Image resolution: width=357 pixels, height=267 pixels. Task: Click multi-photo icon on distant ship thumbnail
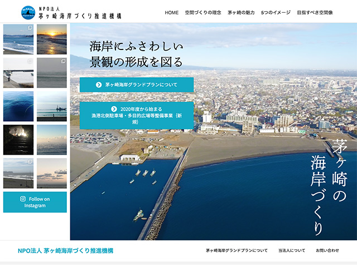[x=30, y=162]
